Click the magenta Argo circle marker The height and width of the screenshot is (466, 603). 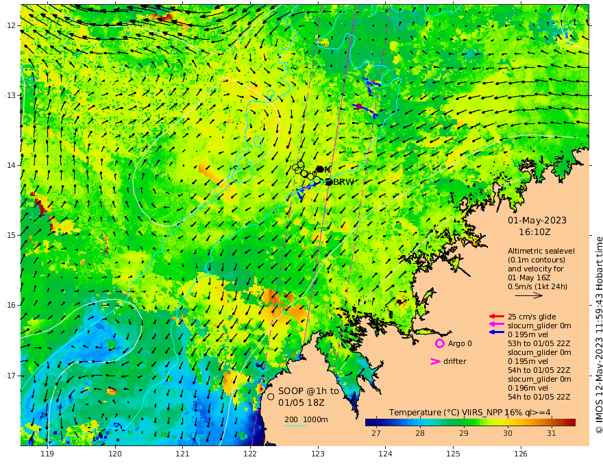pos(439,343)
